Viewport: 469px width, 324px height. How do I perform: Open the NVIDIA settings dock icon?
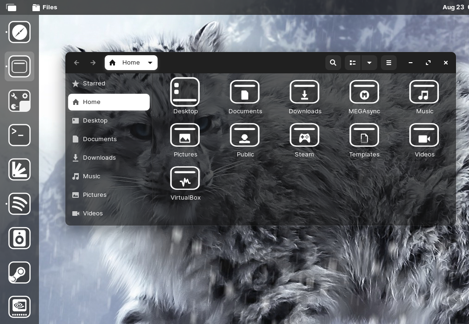19,307
